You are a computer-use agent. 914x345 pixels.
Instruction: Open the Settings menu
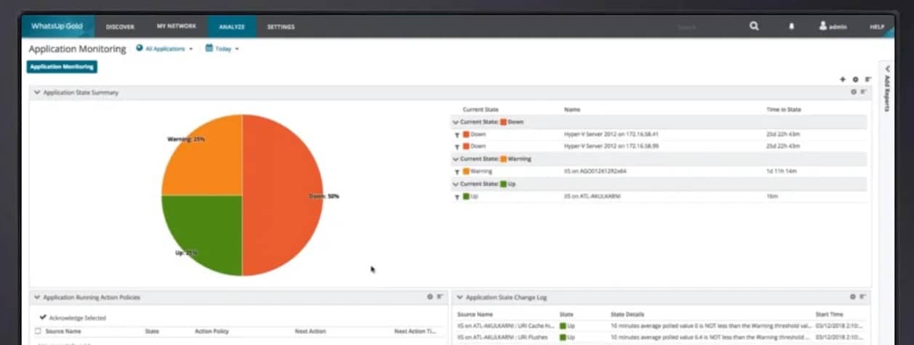281,27
